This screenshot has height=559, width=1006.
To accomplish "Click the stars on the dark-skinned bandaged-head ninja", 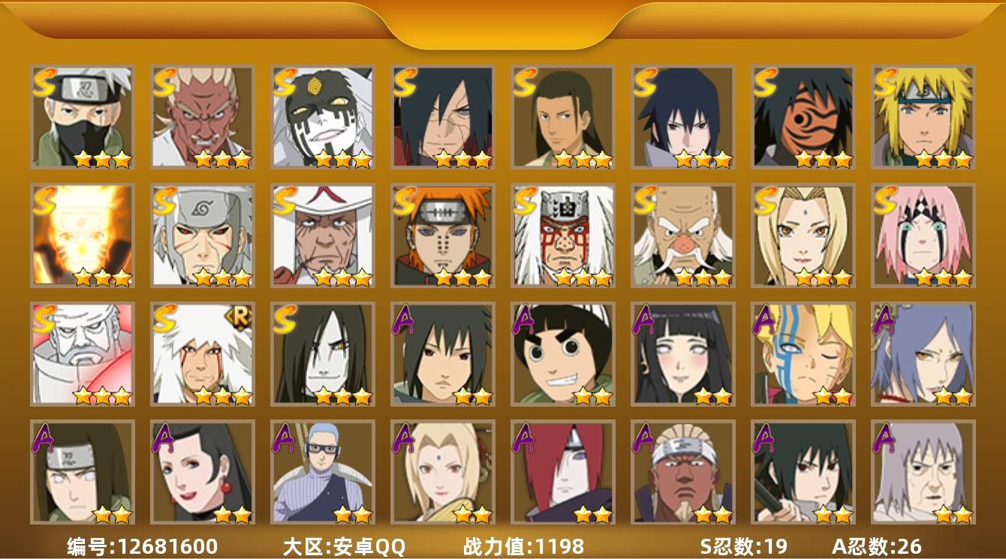I will [712, 514].
